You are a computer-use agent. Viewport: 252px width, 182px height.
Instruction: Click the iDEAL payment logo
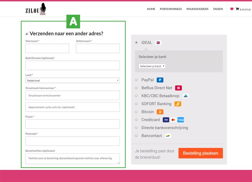point(158,43)
